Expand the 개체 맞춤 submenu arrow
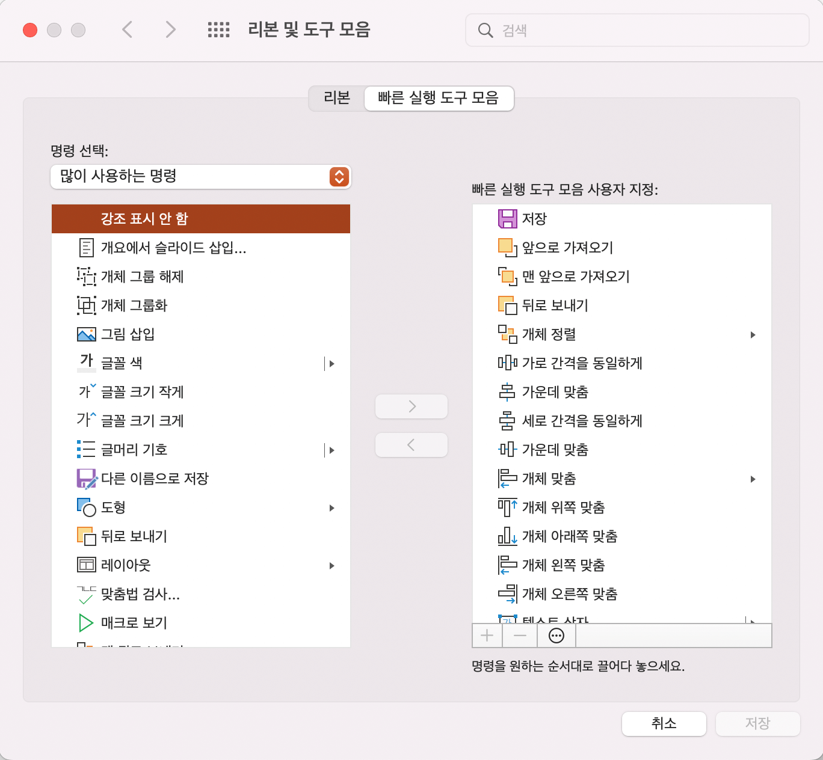This screenshot has width=823, height=760. click(753, 479)
